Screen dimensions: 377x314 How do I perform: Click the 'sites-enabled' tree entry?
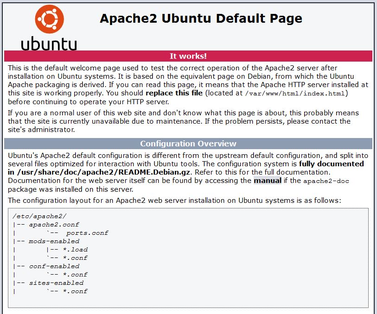(56, 283)
